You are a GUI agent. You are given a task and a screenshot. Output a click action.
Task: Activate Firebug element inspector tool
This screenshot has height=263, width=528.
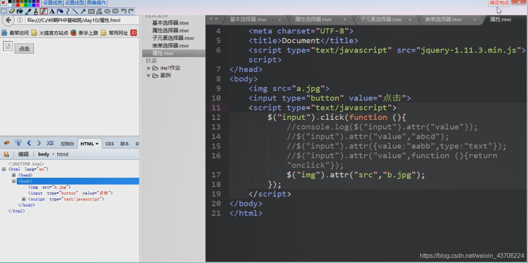18,143
